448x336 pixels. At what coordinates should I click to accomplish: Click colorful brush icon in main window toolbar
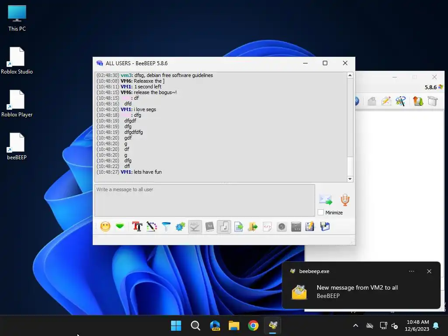pyautogui.click(x=401, y=101)
